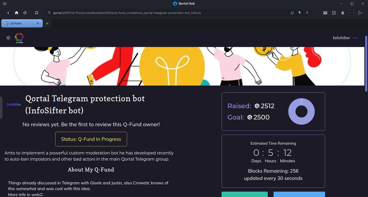Viewport: 368px width, 197px height.
Task: Close the Q-Fund tab
Action: click(x=38, y=23)
